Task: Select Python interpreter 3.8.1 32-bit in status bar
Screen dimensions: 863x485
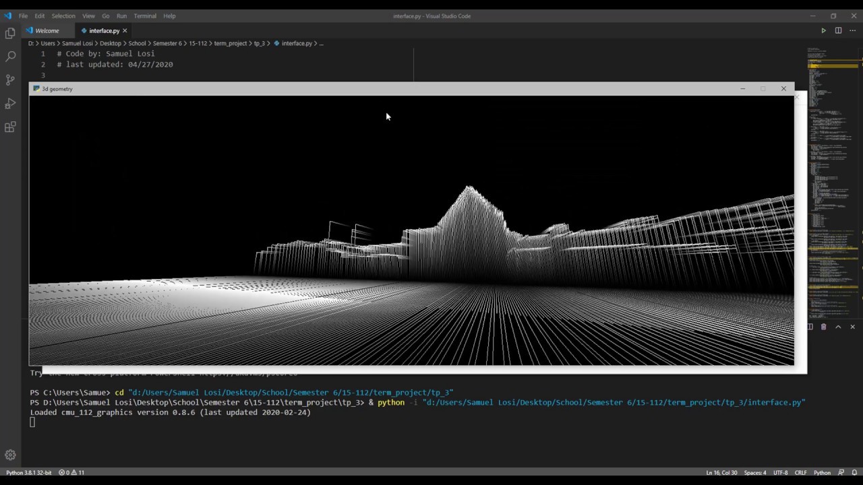Action: pos(28,473)
